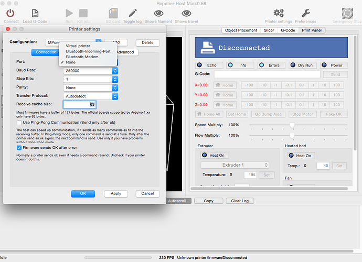Open the Parity dropdown
The image size is (362, 262).
pyautogui.click(x=90, y=88)
